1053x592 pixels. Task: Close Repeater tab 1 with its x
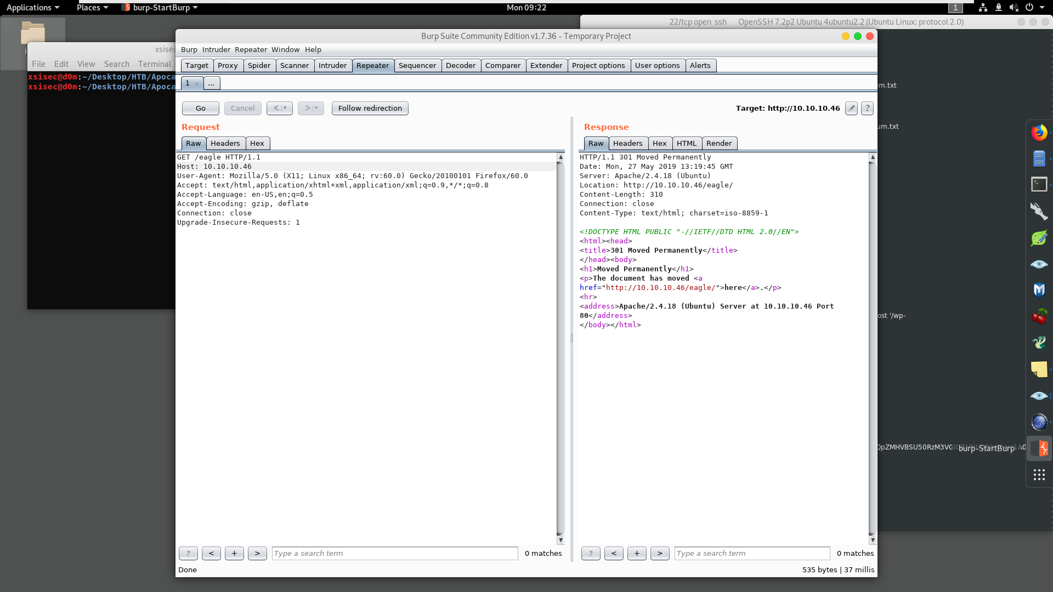196,84
